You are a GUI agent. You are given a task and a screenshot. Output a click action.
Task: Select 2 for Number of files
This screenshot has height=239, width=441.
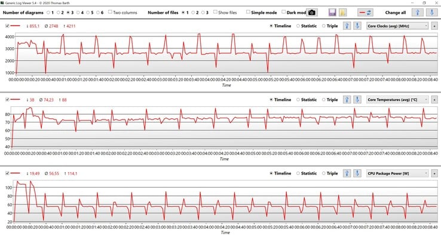pyautogui.click(x=193, y=13)
